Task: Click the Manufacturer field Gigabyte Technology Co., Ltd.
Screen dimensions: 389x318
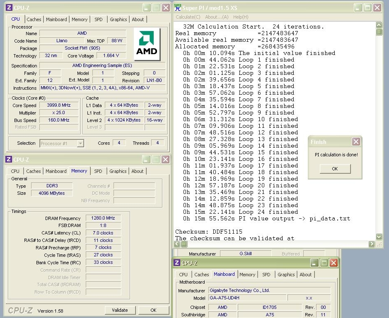Action: pyautogui.click(x=269, y=290)
